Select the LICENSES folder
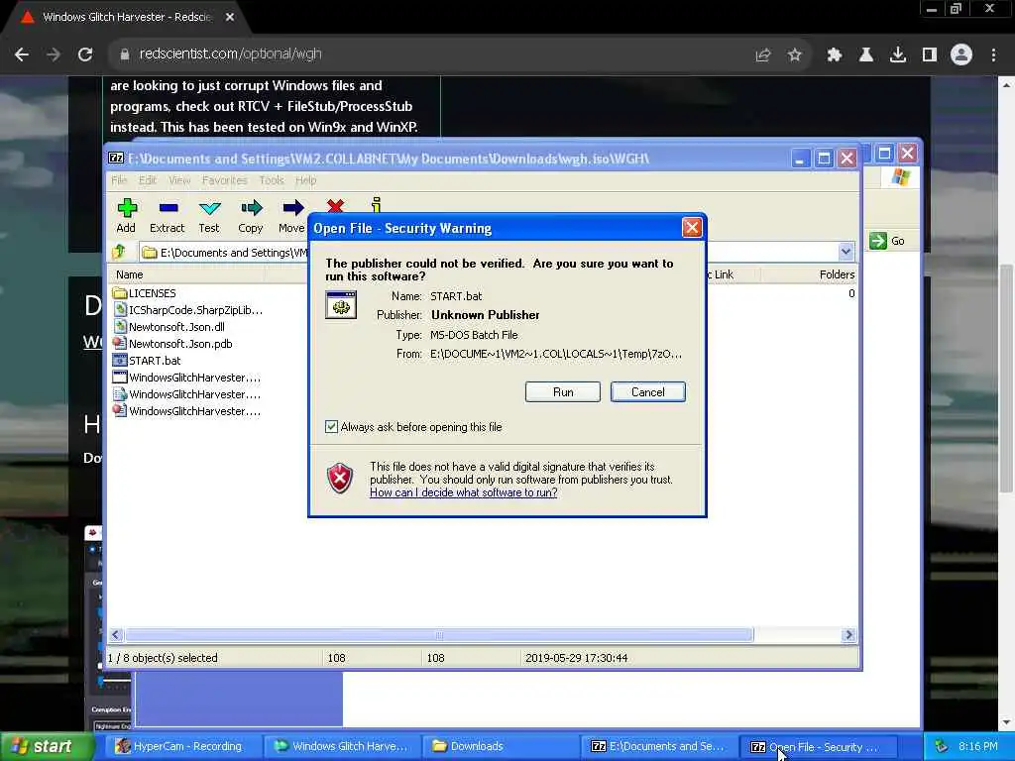This screenshot has height=761, width=1015. tap(144, 293)
